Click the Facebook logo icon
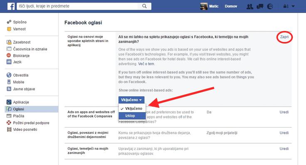This screenshot has width=306, height=165. (11, 6)
